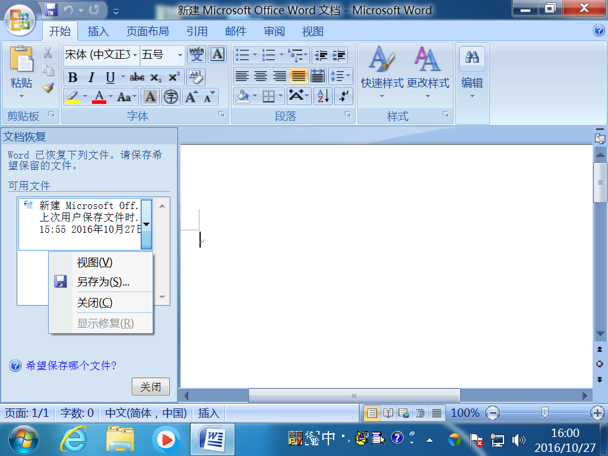Switch to 引用 ribbon tab
Viewport: 608px width, 456px height.
197,31
